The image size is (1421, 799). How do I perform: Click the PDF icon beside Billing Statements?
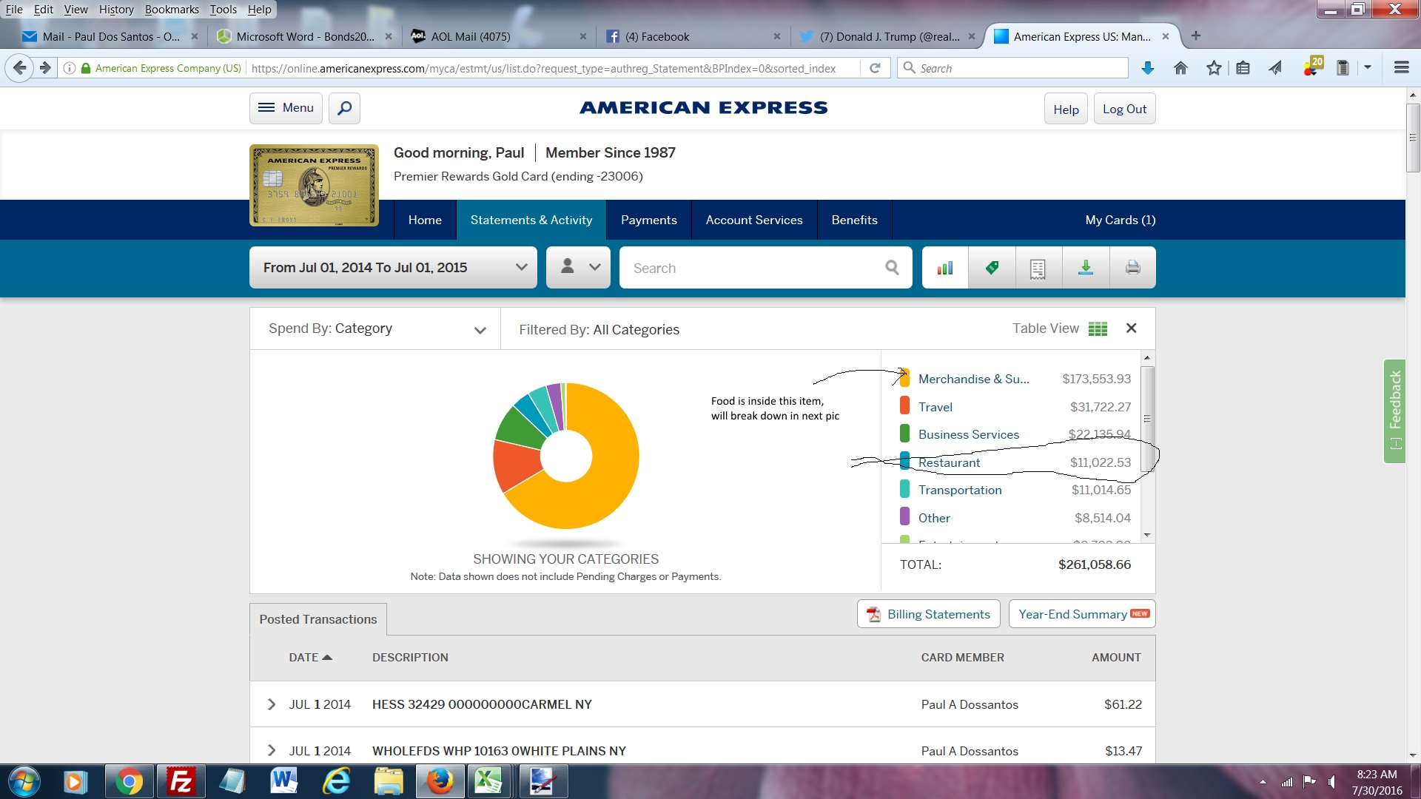coord(874,614)
